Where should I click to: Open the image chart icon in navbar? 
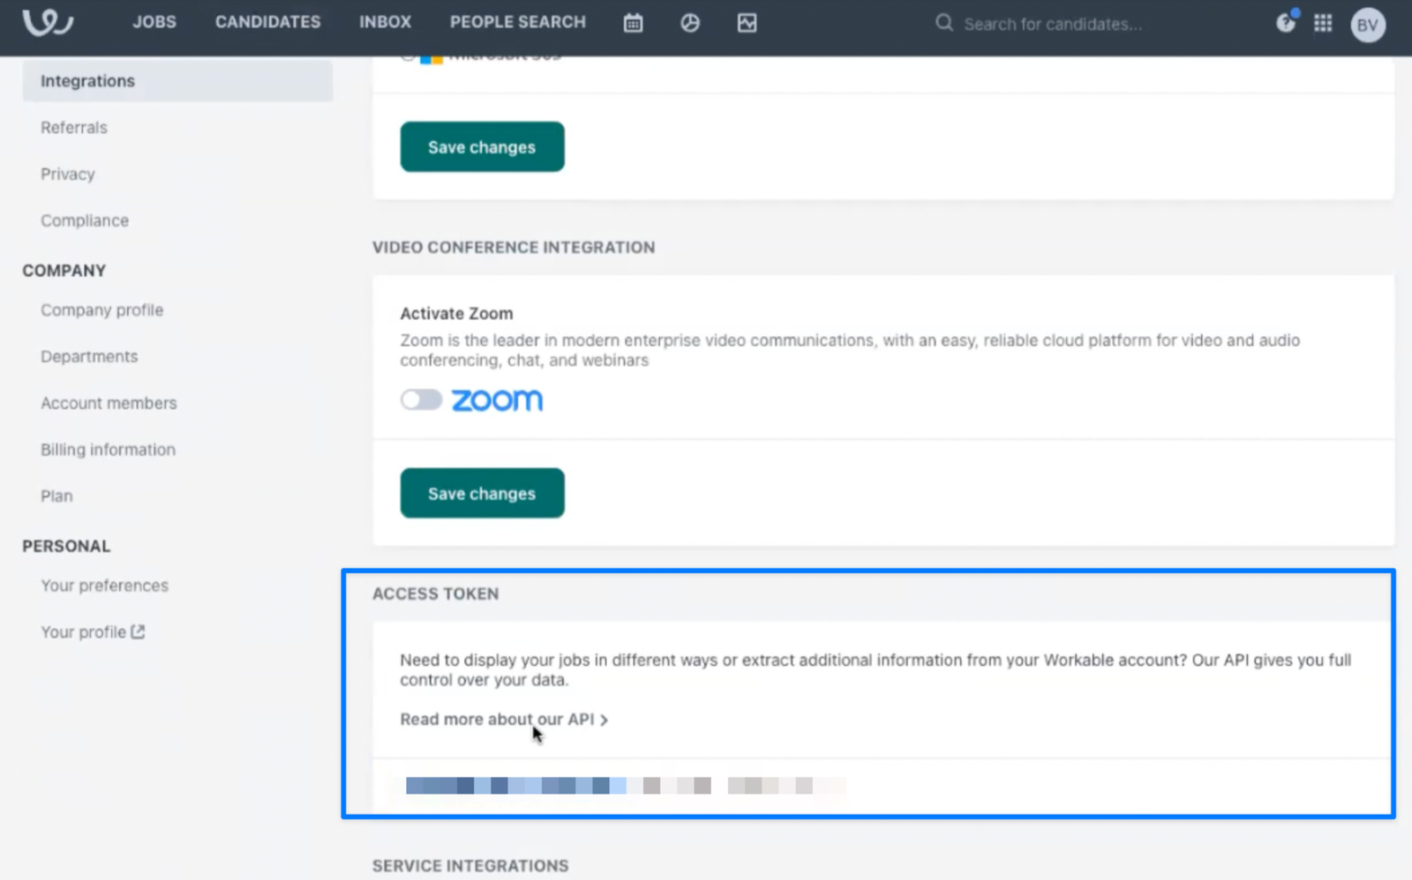pos(747,23)
